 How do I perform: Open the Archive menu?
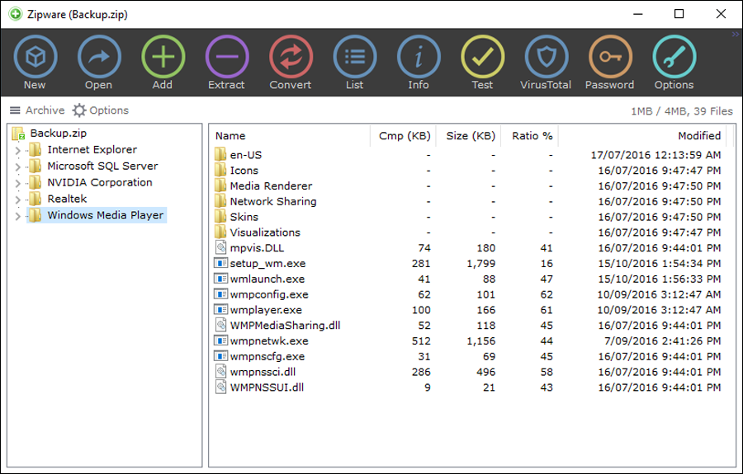tap(37, 110)
